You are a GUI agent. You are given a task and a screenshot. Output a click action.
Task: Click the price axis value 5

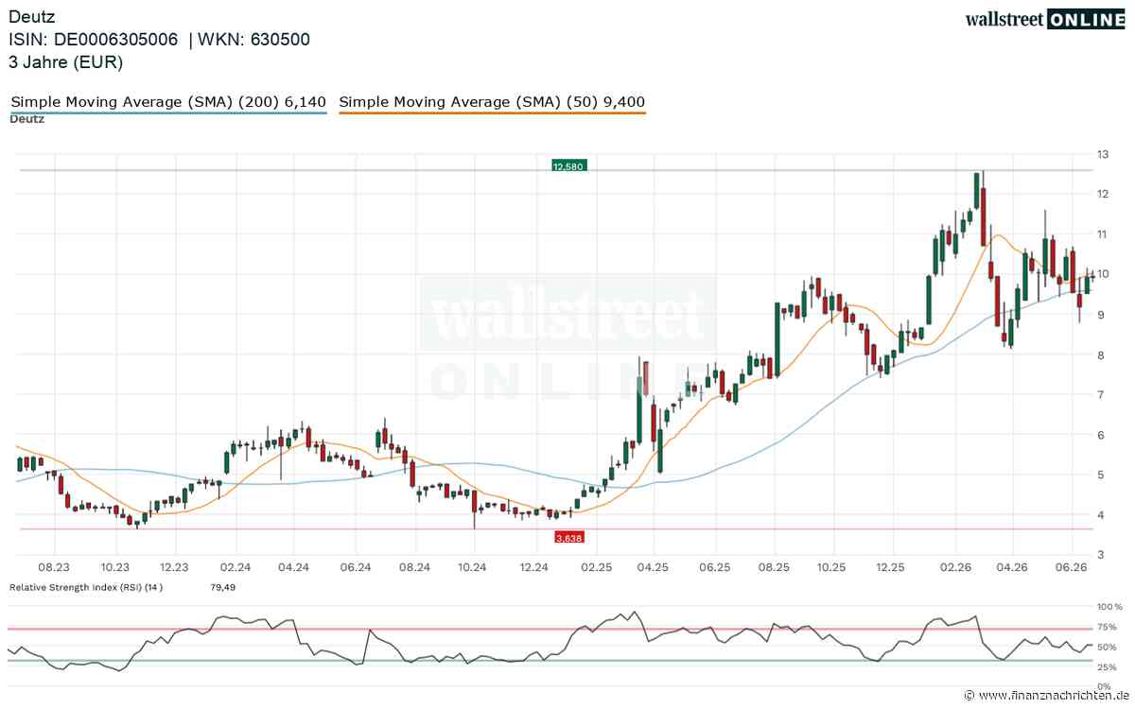1101,475
